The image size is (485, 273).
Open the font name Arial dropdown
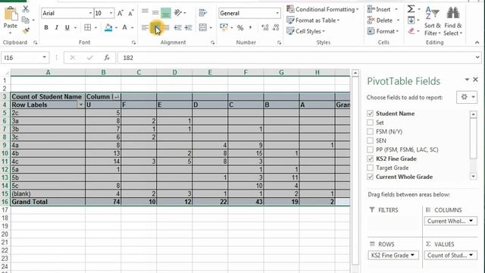coord(90,13)
